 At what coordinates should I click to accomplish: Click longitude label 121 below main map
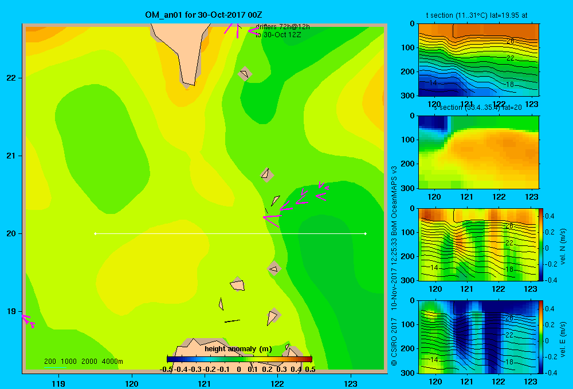pos(205,383)
